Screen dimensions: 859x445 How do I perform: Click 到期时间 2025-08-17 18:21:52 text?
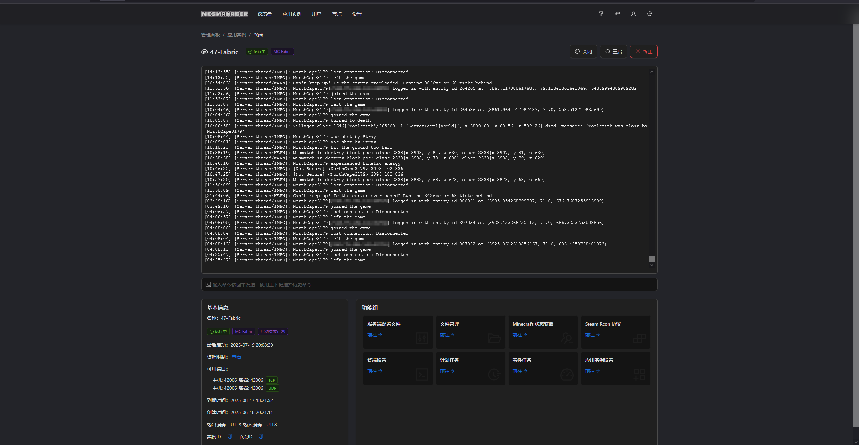[x=240, y=400]
